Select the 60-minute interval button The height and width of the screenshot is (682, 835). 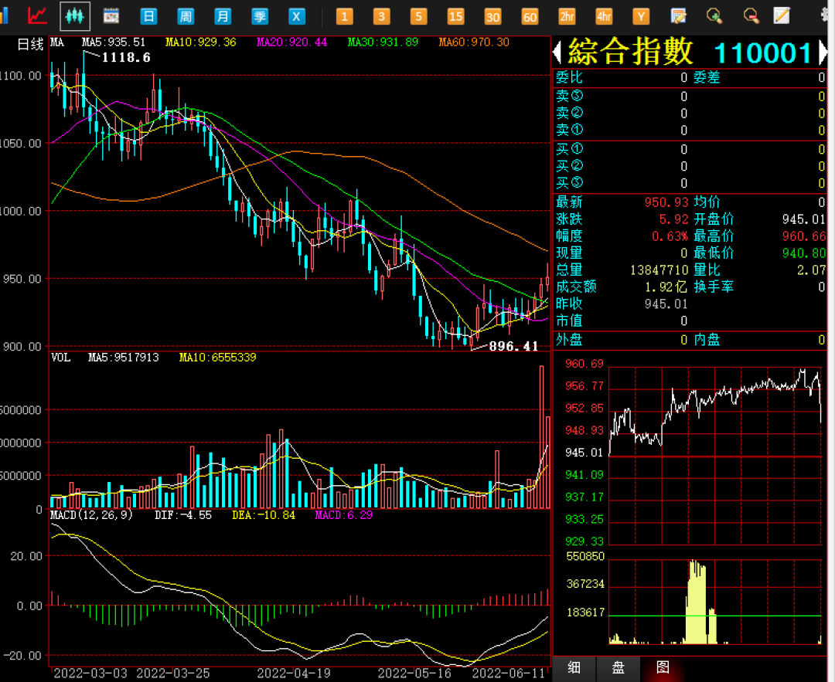(x=530, y=16)
